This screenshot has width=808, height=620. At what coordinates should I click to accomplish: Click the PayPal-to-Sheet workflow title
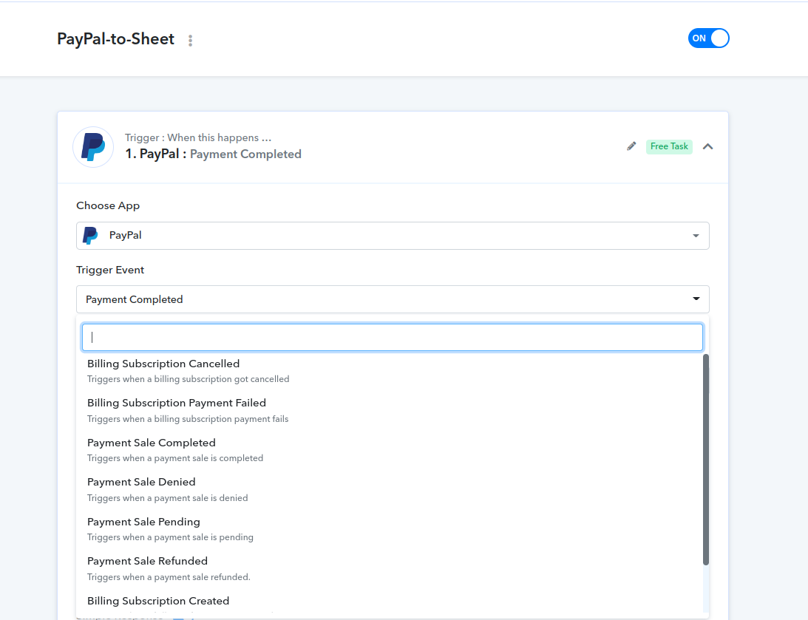coord(115,39)
